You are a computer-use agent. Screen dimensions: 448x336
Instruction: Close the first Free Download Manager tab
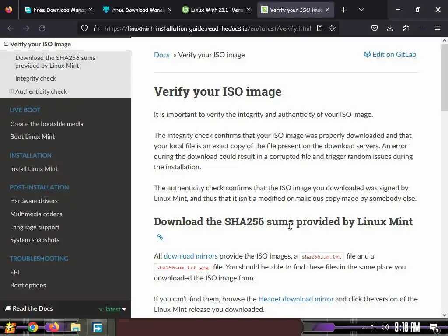[91, 10]
